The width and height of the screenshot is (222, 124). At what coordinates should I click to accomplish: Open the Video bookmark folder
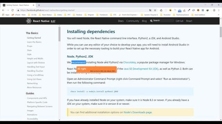[x=58, y=15]
